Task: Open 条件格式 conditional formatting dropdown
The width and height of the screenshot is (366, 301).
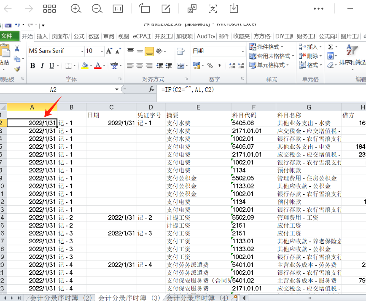Action: point(266,47)
